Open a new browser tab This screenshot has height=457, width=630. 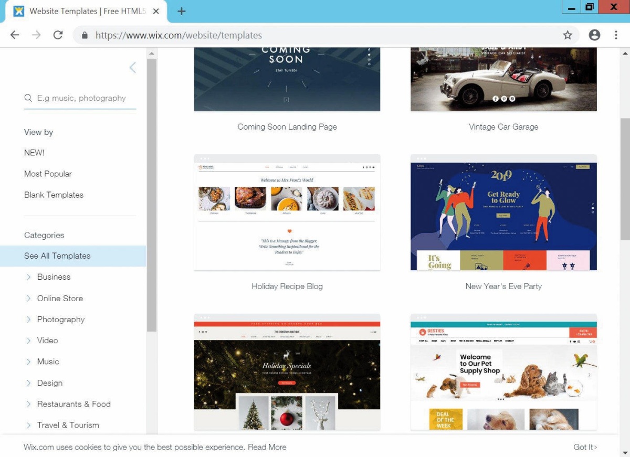point(182,12)
